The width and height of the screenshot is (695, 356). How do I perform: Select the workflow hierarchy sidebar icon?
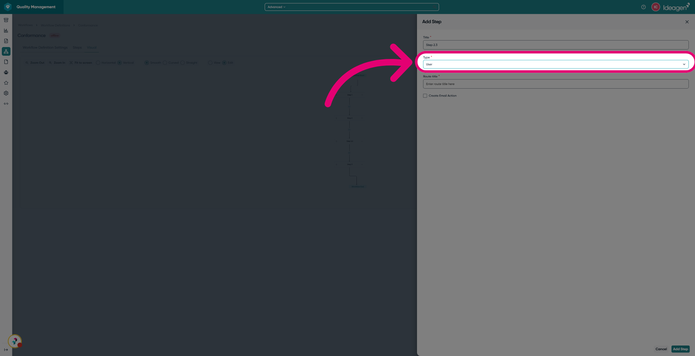click(6, 51)
